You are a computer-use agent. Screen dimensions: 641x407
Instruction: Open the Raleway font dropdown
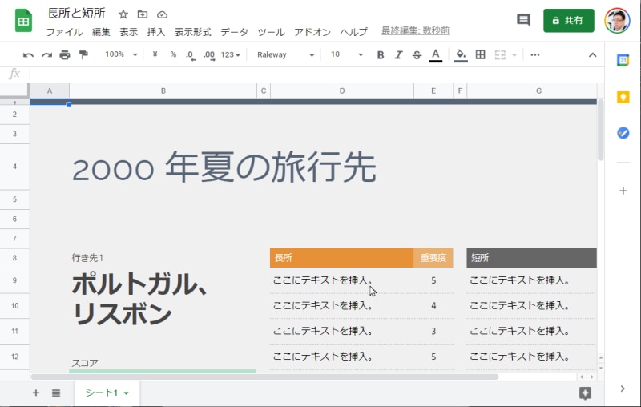[x=285, y=54]
